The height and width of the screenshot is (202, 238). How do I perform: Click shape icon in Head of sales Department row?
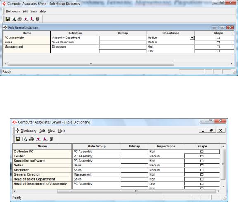tap(202, 179)
